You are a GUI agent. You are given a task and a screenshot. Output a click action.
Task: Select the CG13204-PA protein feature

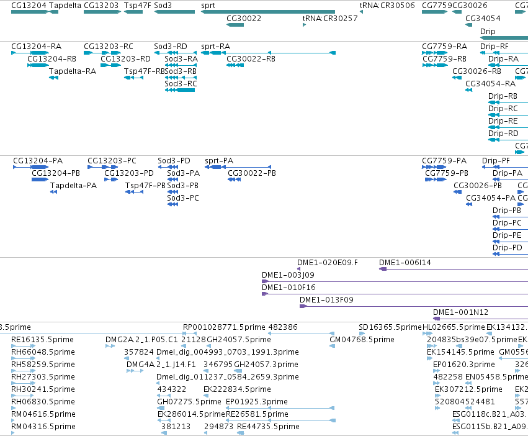point(30,167)
